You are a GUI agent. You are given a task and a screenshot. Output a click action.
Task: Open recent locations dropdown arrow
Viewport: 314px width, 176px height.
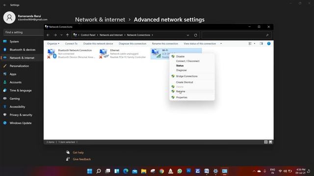61,35
